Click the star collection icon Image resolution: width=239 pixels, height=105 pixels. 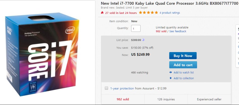coord(171,78)
